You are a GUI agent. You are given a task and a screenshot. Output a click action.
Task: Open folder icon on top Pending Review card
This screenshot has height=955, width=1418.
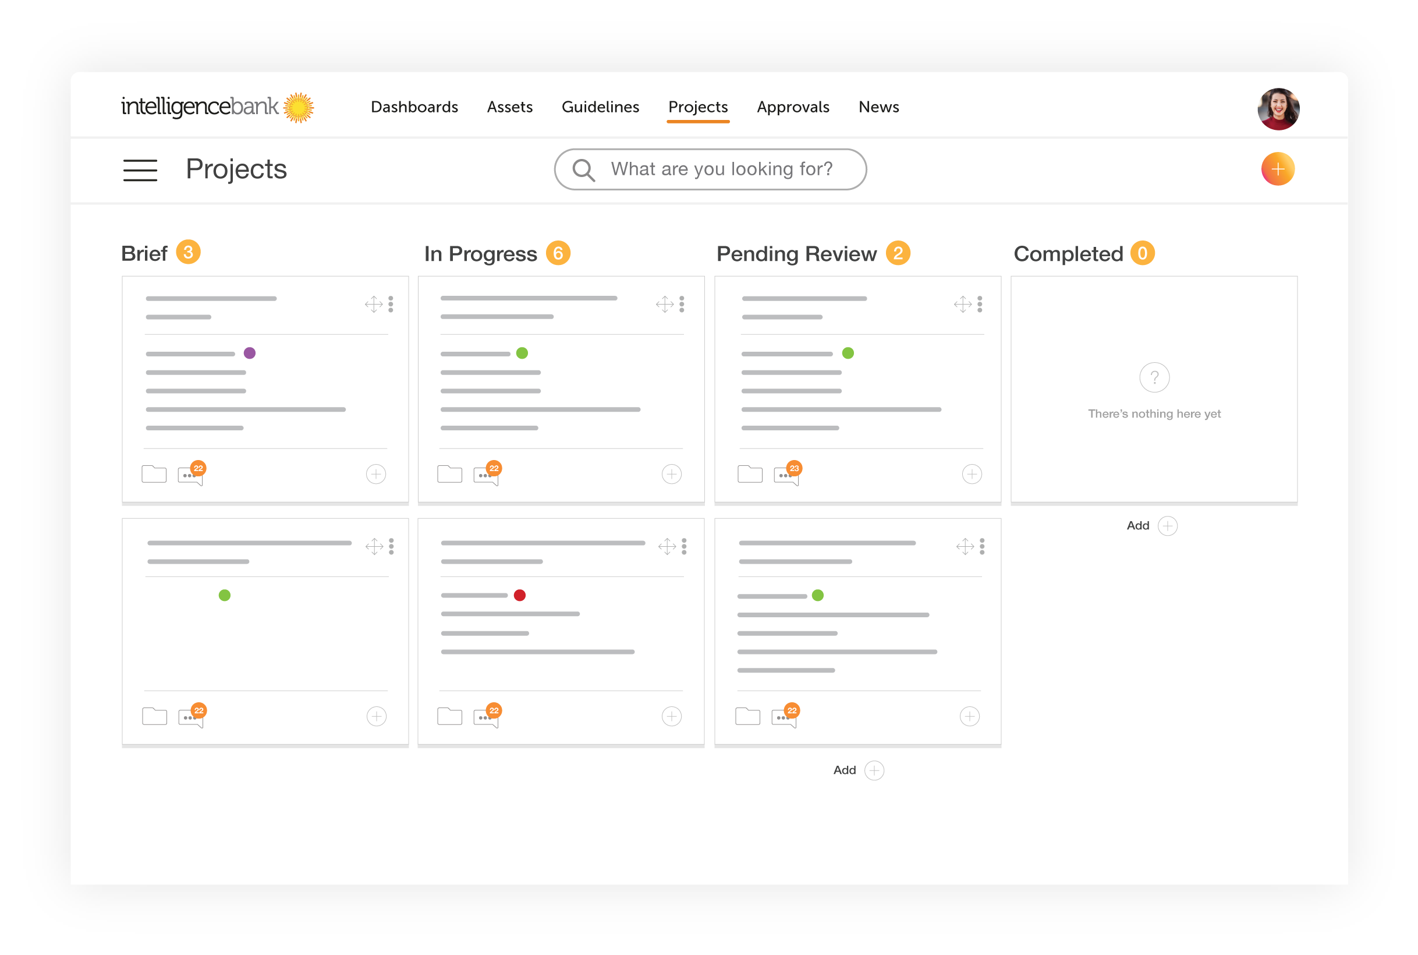tap(750, 474)
